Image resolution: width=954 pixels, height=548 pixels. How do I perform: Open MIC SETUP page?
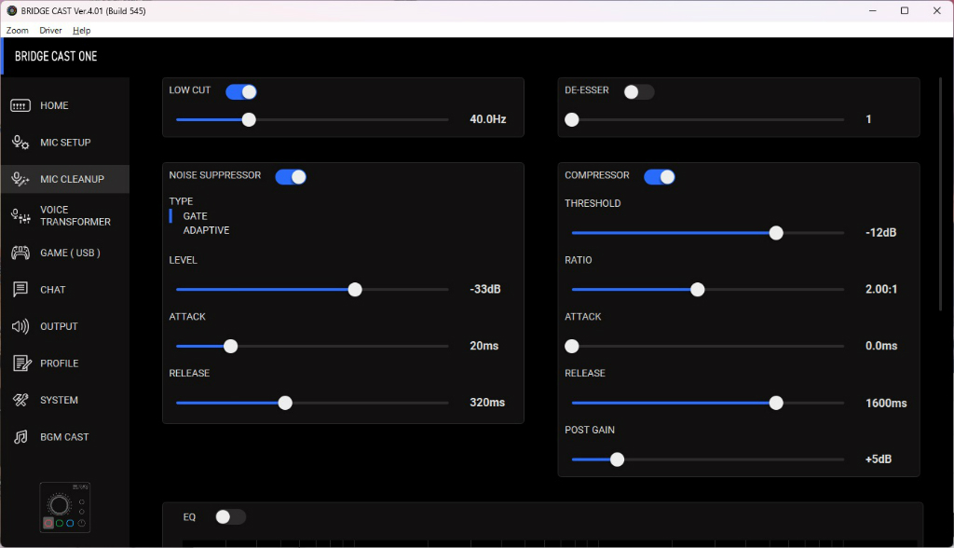65,143
